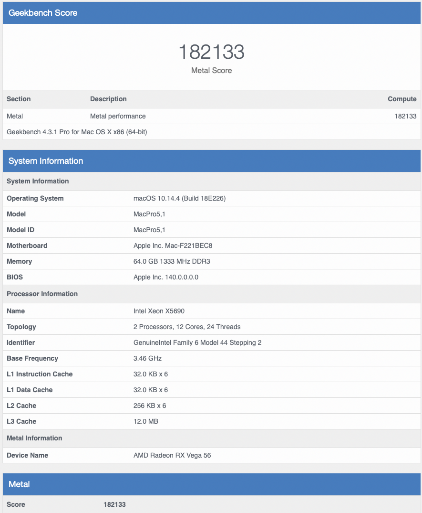Image resolution: width=422 pixels, height=513 pixels.
Task: Click 32.0 KB x 6 in L1 Instruction Cache row
Action: coord(151,374)
